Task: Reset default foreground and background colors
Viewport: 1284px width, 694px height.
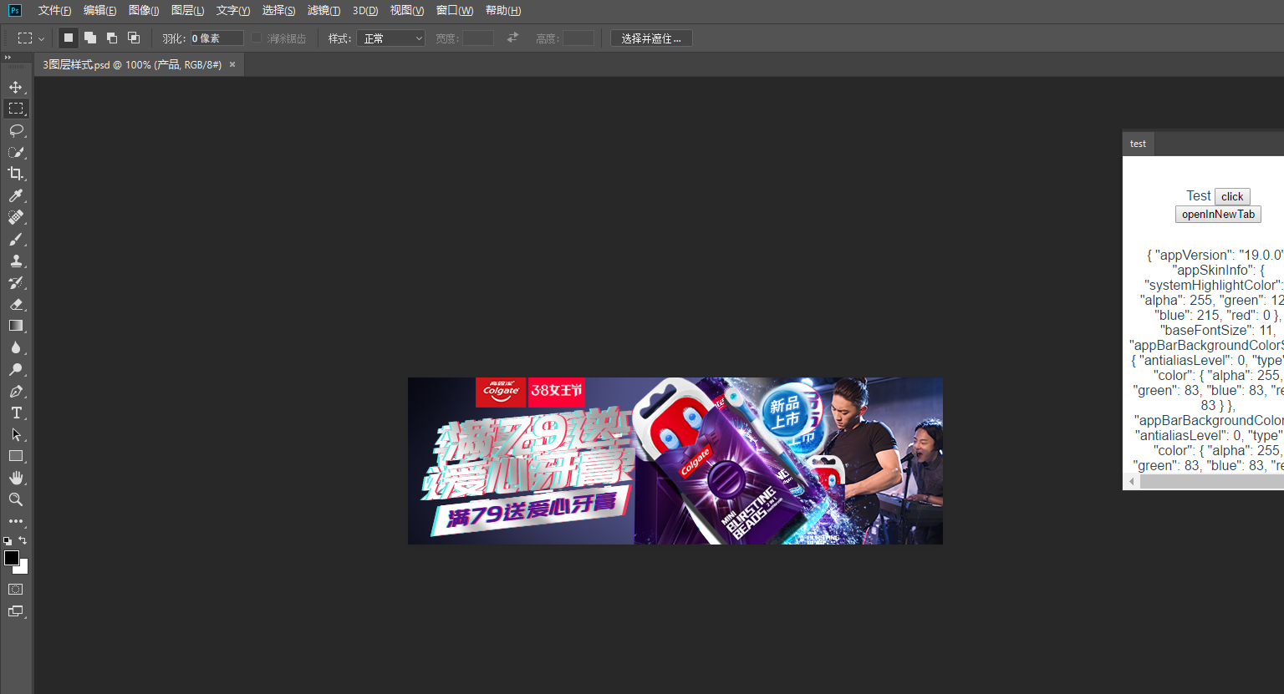Action: pos(8,541)
